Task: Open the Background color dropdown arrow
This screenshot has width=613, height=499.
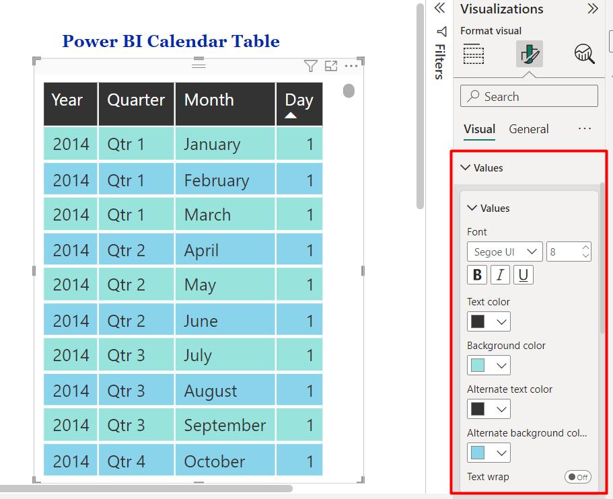Action: click(501, 366)
